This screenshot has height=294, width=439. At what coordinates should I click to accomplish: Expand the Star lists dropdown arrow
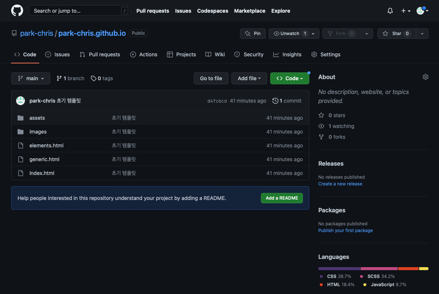[422, 34]
